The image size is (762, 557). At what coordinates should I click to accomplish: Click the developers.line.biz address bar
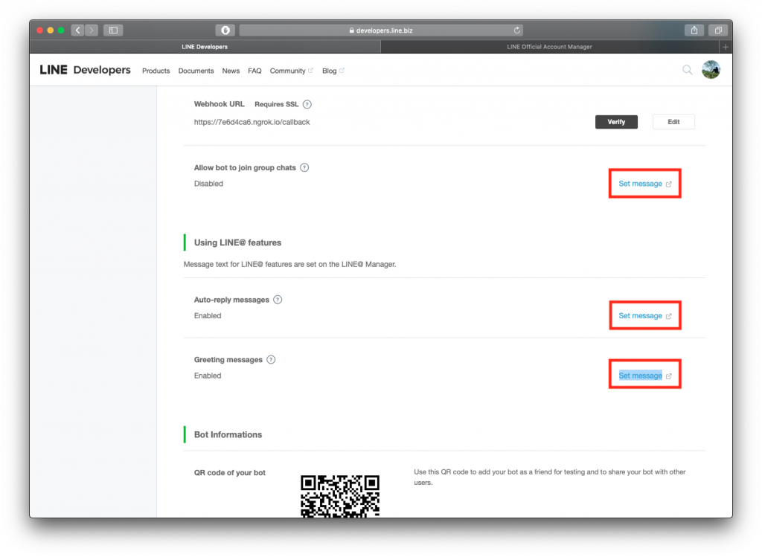tap(381, 30)
